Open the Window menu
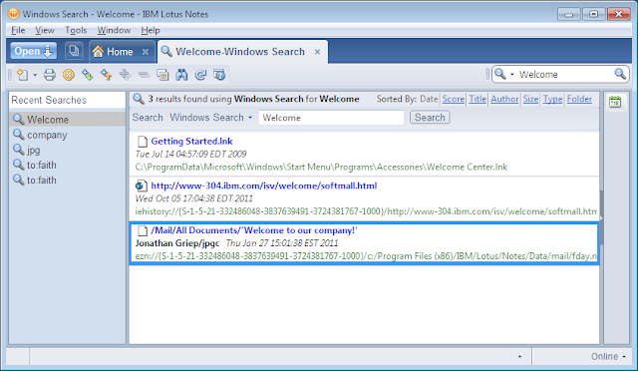 (114, 30)
